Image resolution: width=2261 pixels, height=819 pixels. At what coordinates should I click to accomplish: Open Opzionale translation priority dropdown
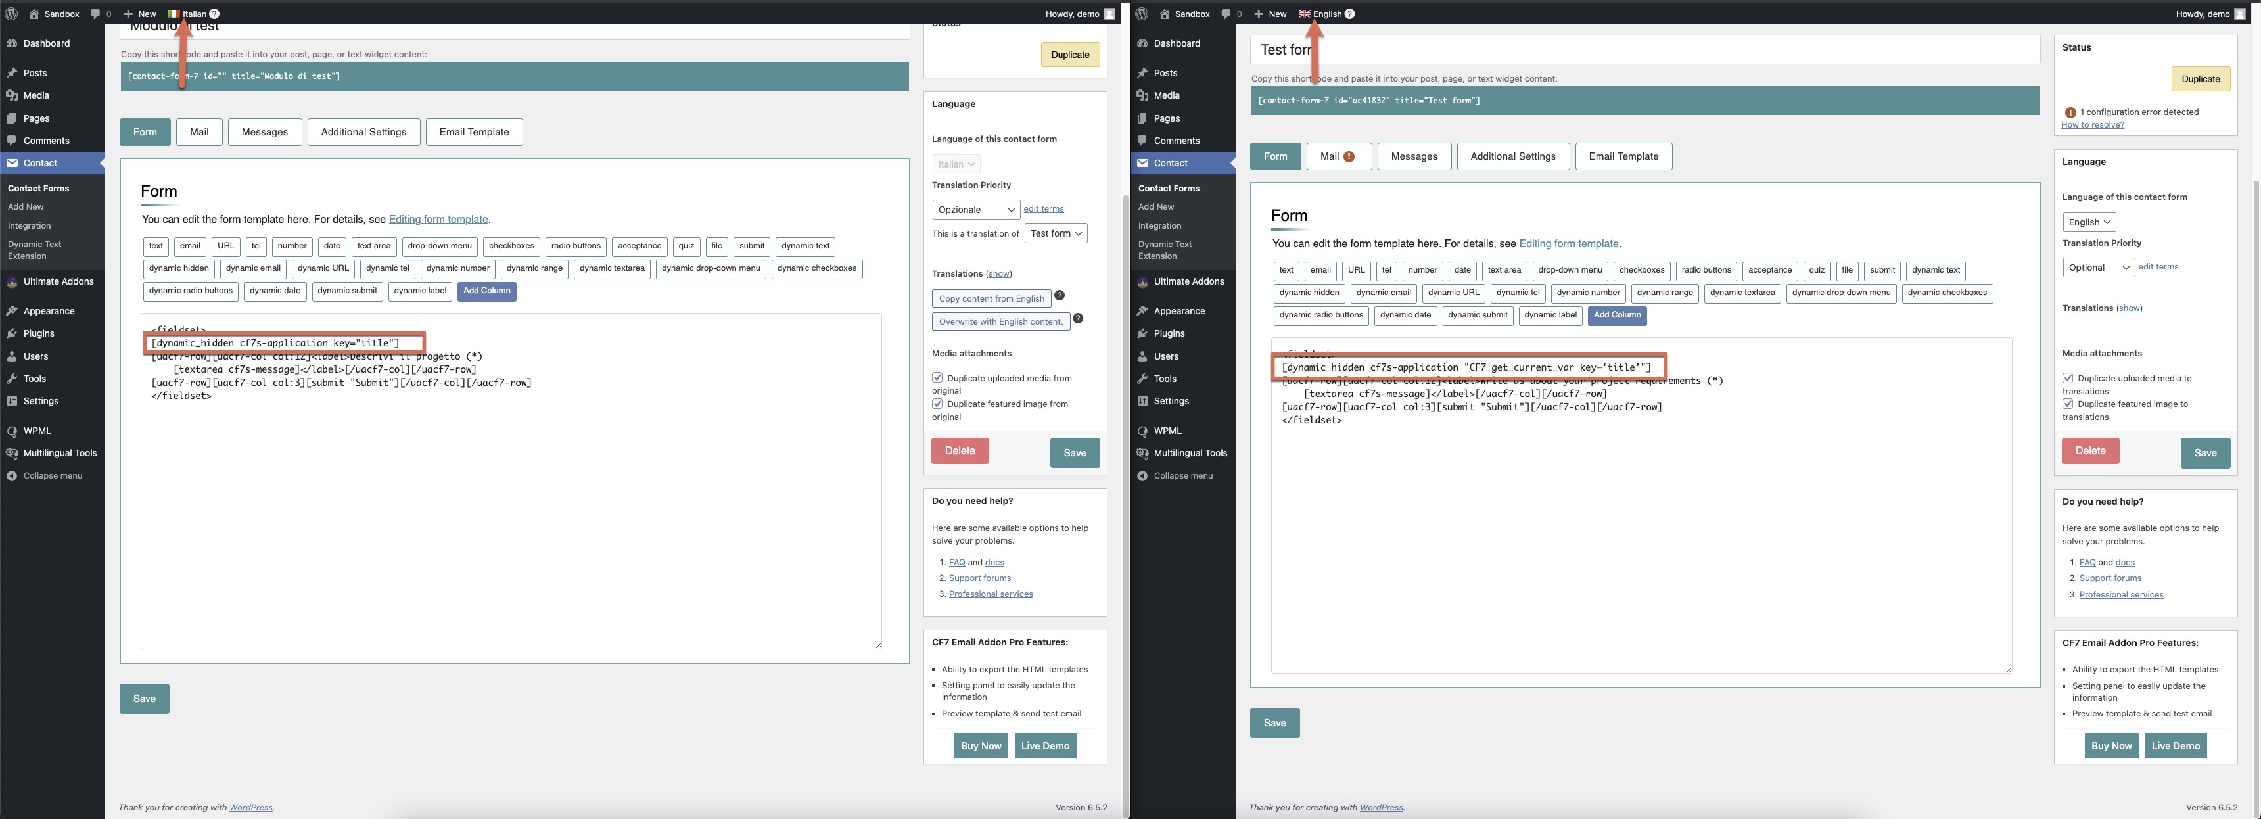pos(976,210)
